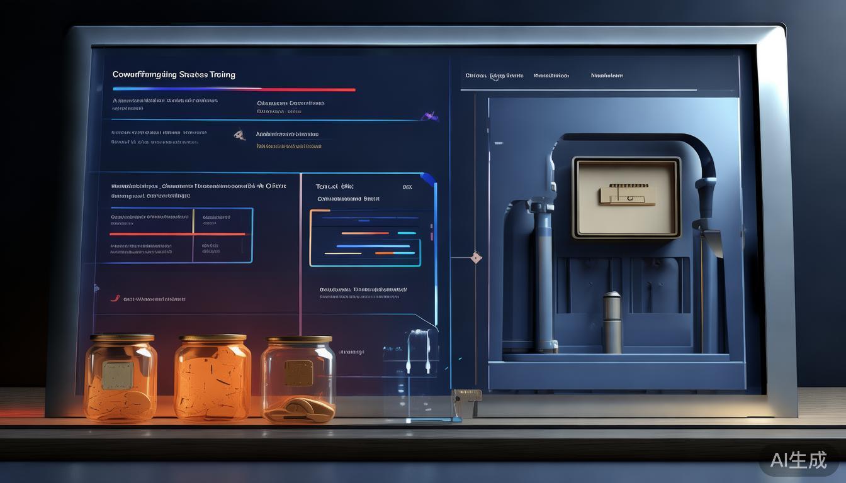Click the metal cylinder at the machine base

point(612,322)
